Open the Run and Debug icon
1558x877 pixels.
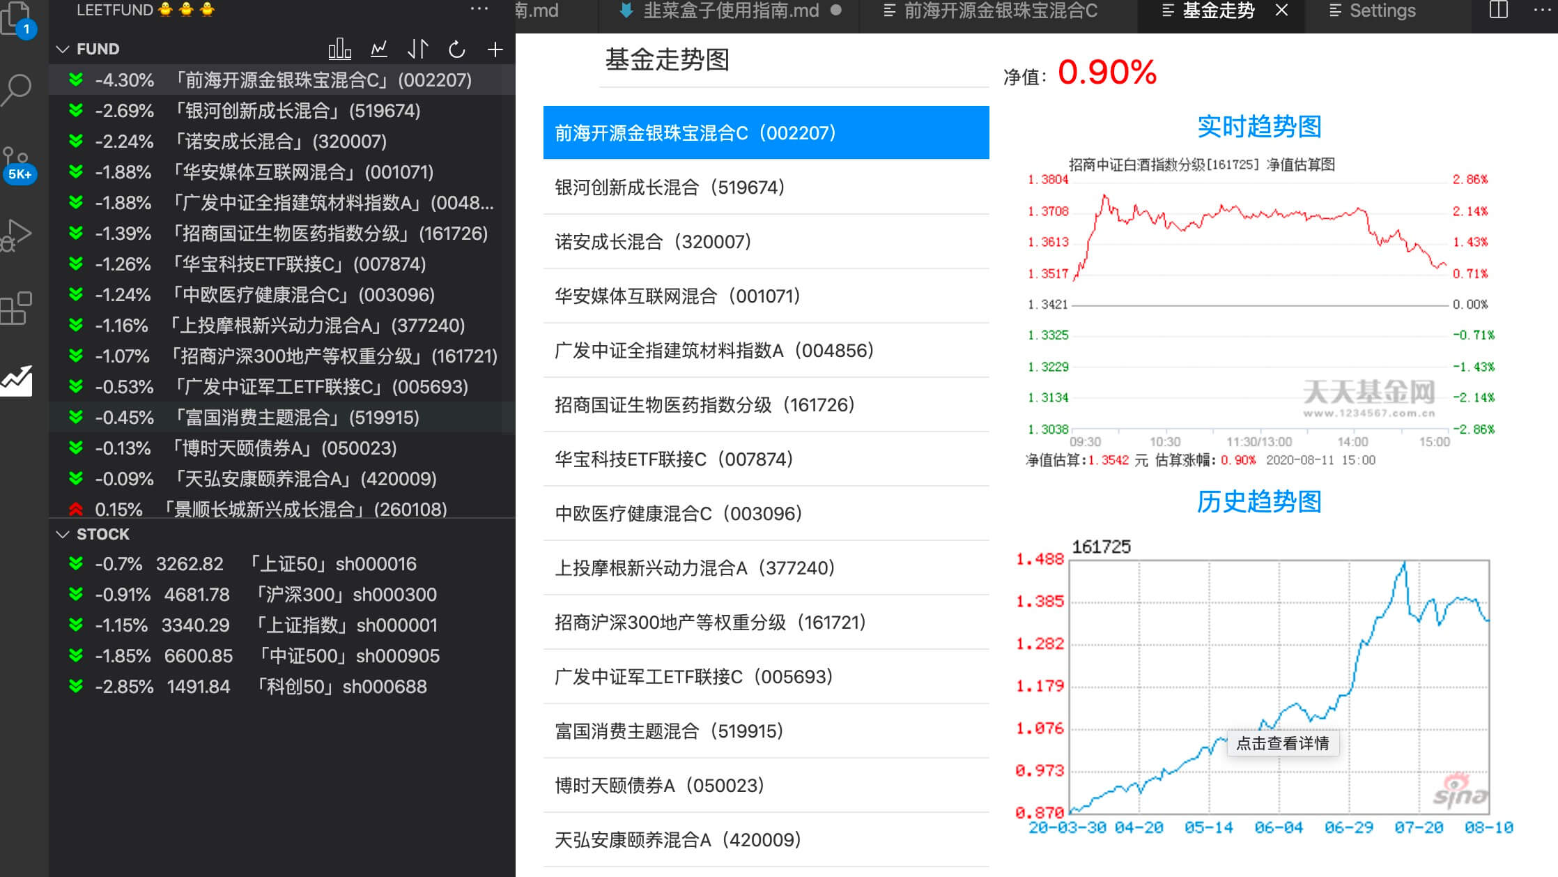coord(17,236)
